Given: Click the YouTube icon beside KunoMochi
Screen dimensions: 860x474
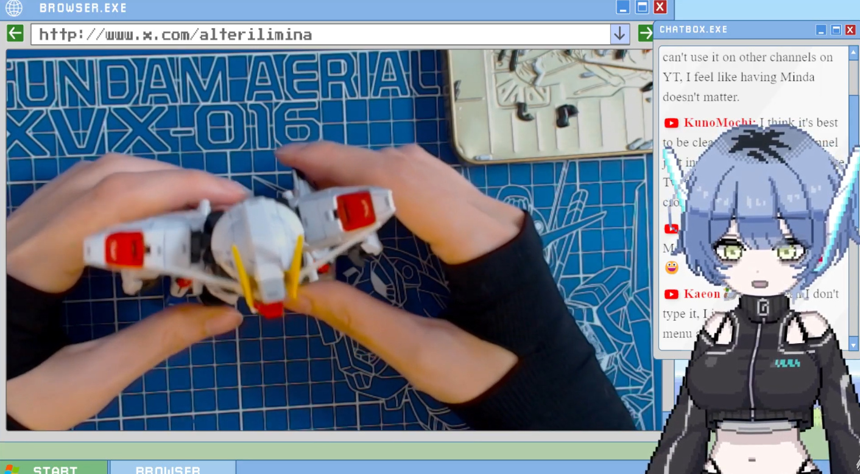Looking at the screenshot, I should click(671, 124).
